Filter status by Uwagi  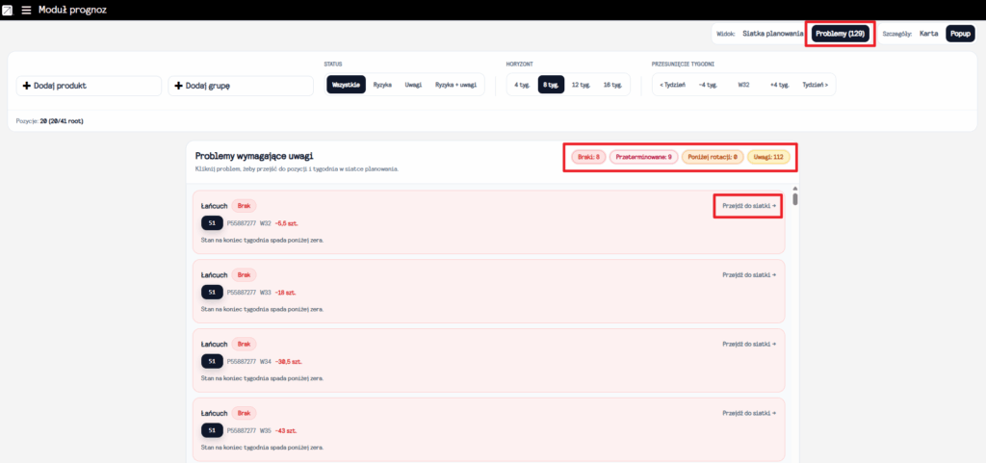pos(413,85)
